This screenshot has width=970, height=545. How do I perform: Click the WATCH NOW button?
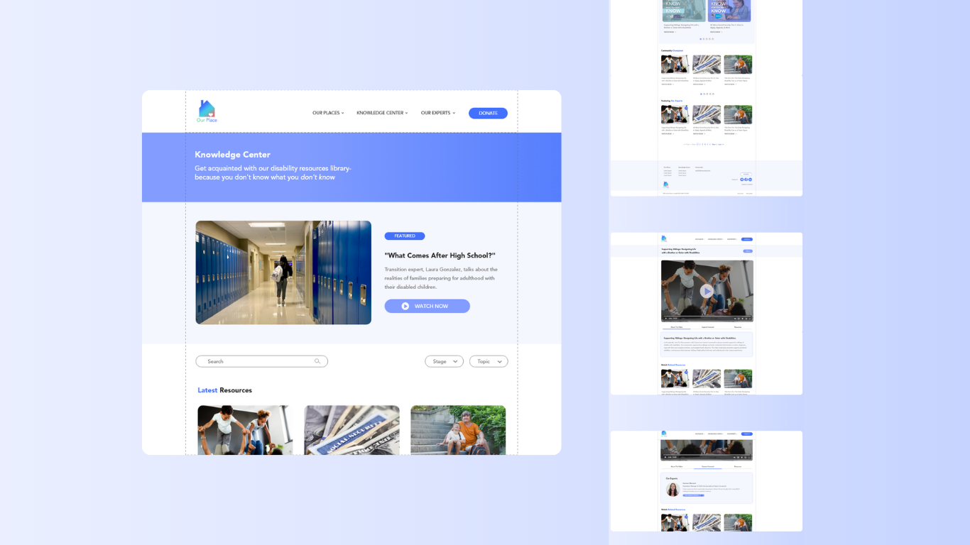[427, 306]
